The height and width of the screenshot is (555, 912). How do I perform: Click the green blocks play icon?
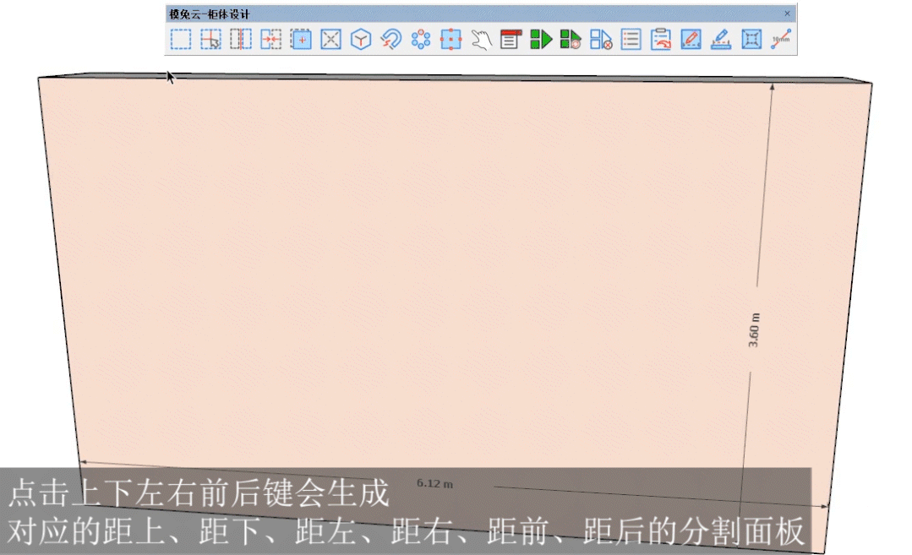coord(541,40)
